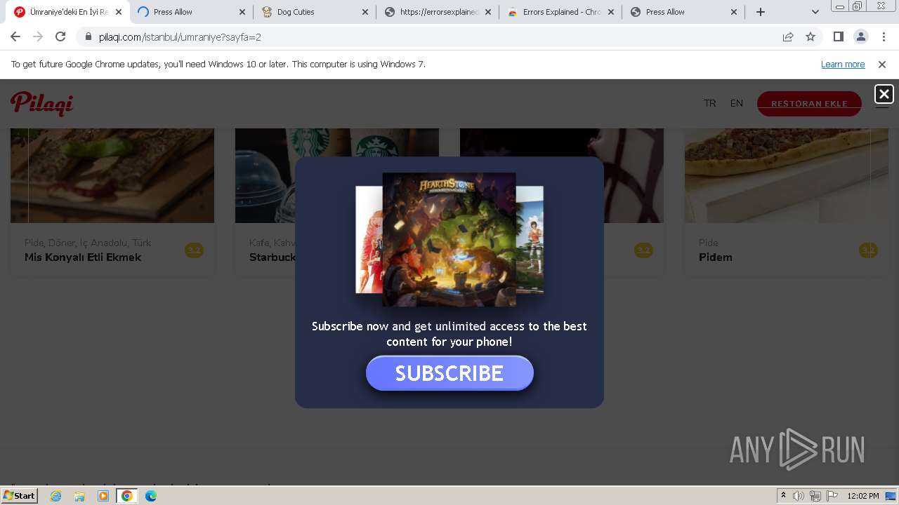This screenshot has height=505, width=899.
Task: Click the rating badge on Mis Konyalı card
Action: point(194,250)
